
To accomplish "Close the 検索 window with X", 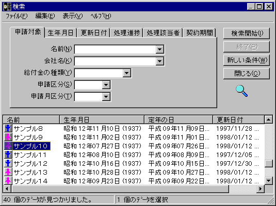I will click(269, 7).
